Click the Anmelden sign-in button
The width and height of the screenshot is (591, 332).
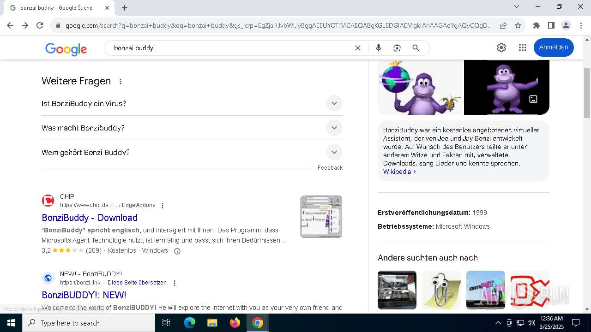(x=554, y=47)
